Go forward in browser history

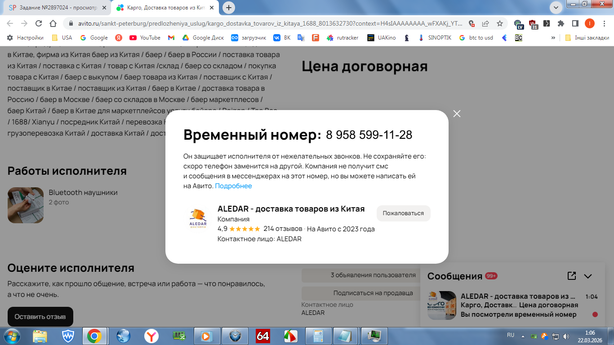coord(24,23)
